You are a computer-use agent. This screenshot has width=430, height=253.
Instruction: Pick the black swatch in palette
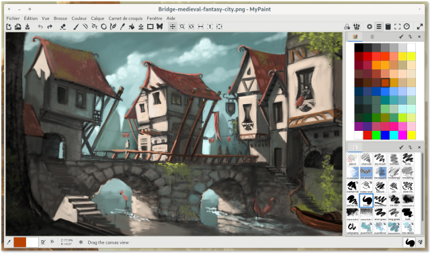359,48
